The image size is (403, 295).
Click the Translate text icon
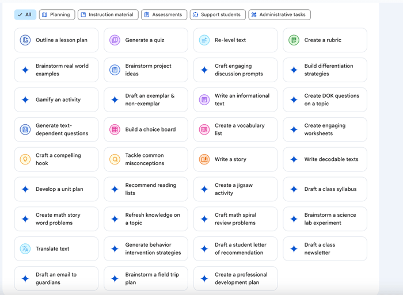(x=25, y=249)
